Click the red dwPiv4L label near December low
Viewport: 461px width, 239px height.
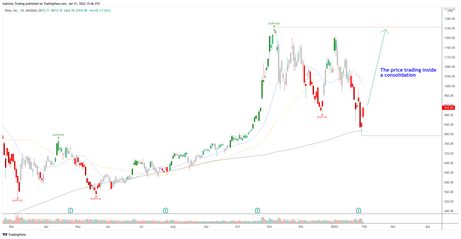[322, 117]
